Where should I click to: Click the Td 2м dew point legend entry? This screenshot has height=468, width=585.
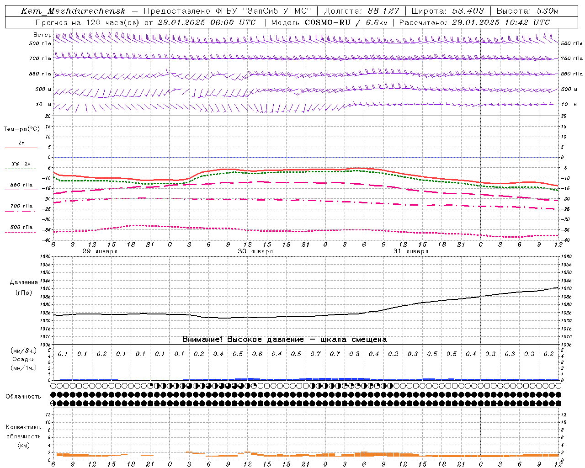click(21, 164)
